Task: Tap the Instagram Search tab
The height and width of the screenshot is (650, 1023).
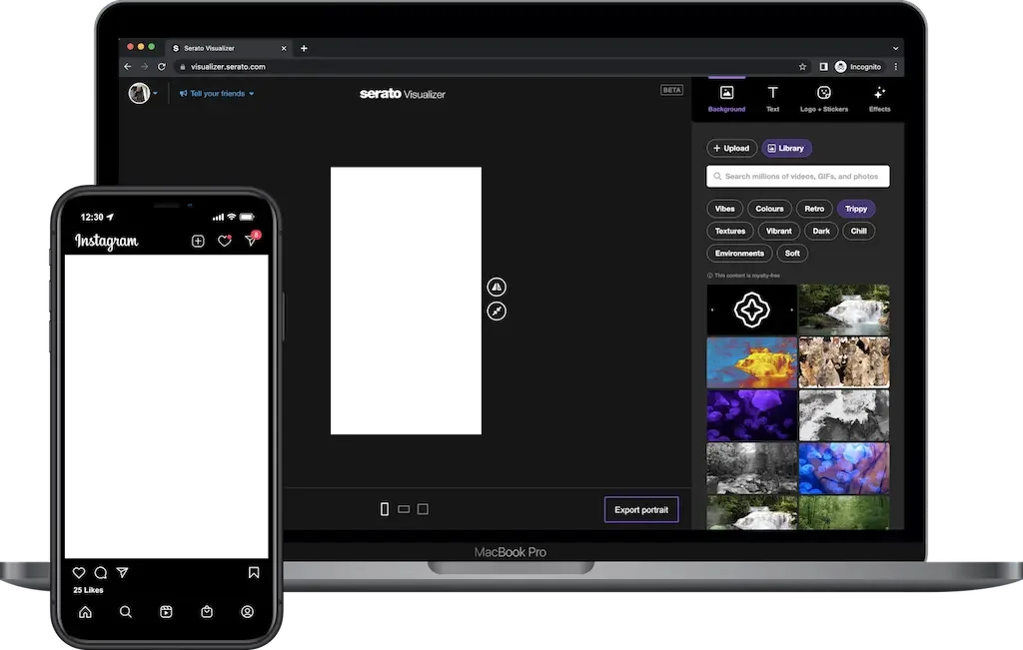Action: pyautogui.click(x=126, y=611)
